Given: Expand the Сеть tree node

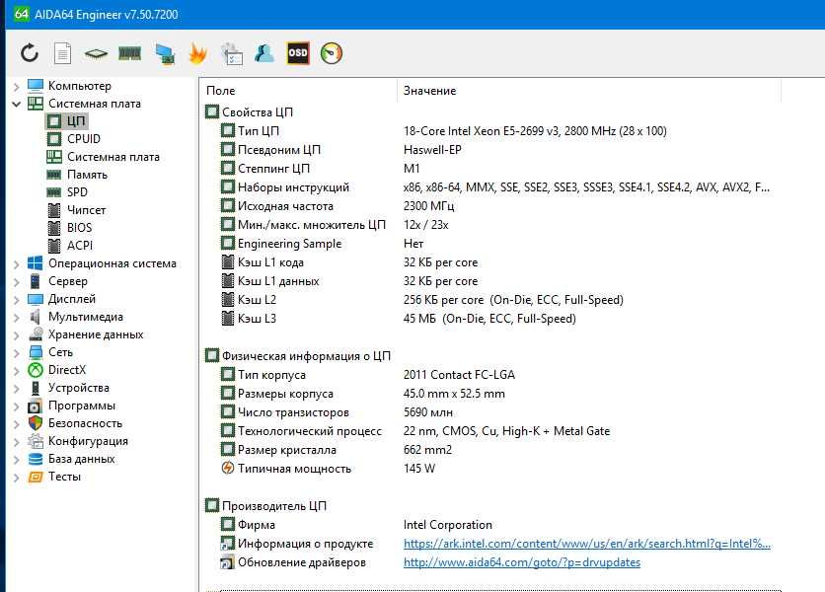Looking at the screenshot, I should click(17, 353).
